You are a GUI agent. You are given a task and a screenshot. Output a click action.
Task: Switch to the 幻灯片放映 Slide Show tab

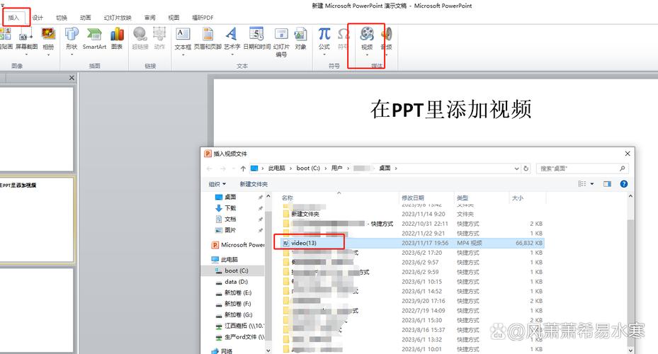coord(118,18)
